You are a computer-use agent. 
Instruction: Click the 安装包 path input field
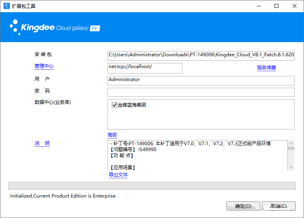201,55
